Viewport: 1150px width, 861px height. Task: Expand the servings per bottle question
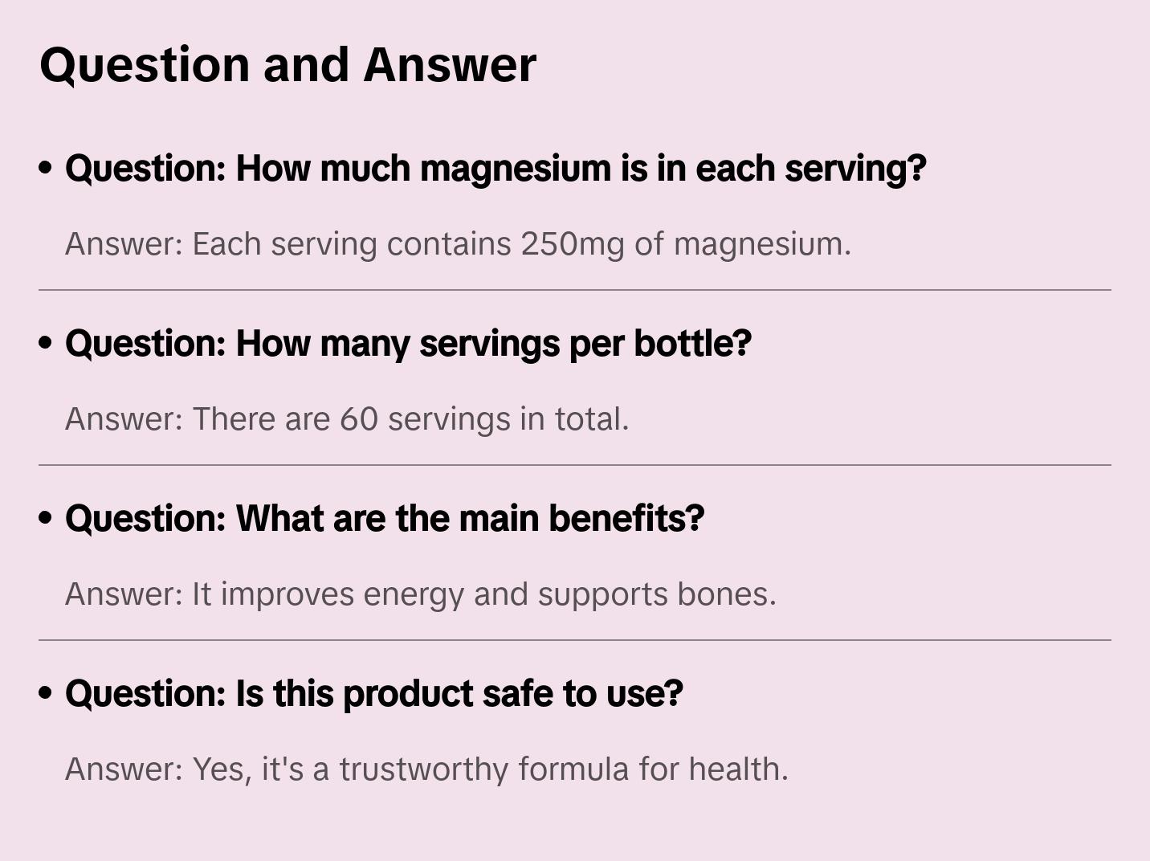408,344
